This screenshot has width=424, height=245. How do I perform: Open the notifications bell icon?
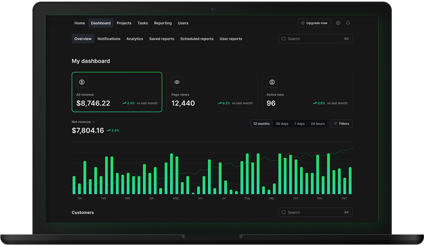348,23
